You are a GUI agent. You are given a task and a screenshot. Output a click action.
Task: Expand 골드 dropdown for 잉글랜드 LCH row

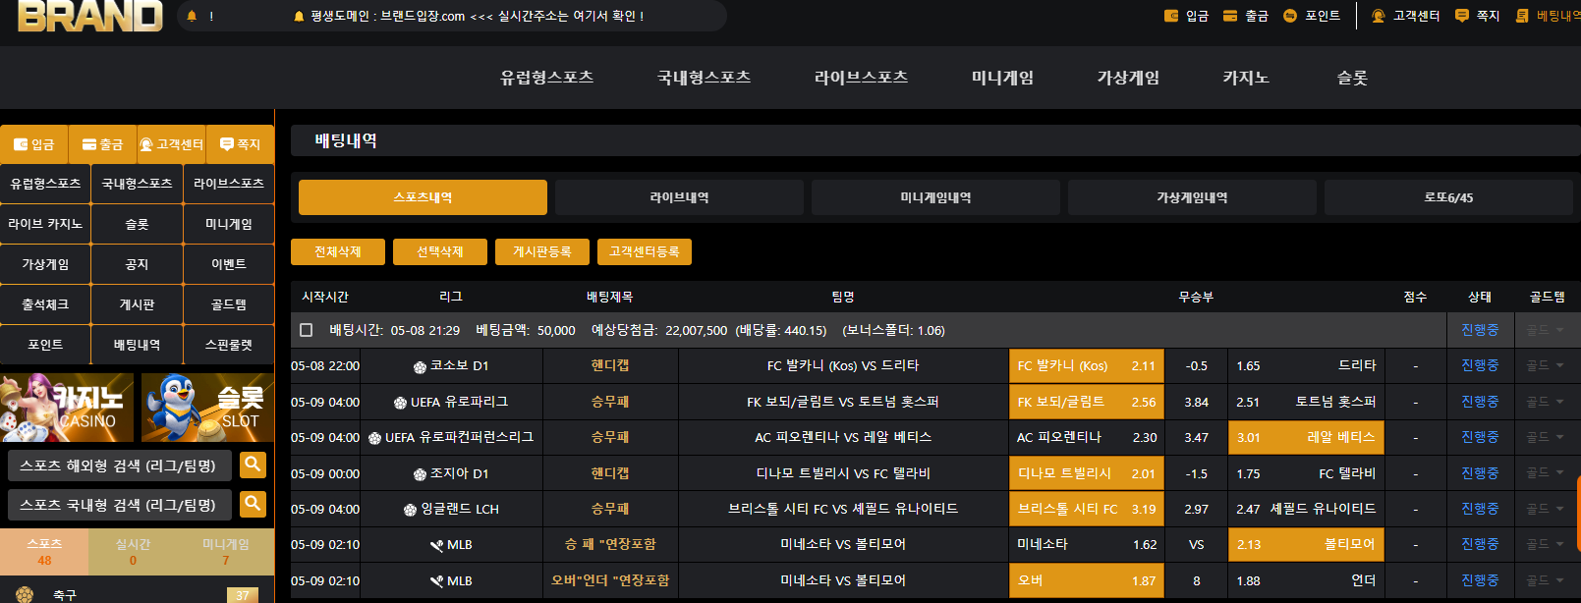point(1546,509)
